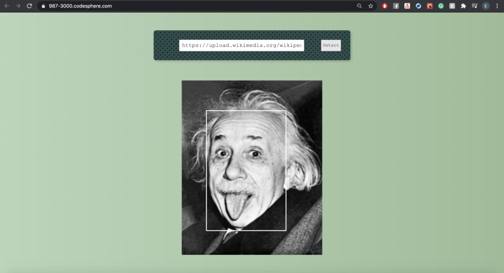
Task: Open the red shield extension
Action: tap(385, 6)
